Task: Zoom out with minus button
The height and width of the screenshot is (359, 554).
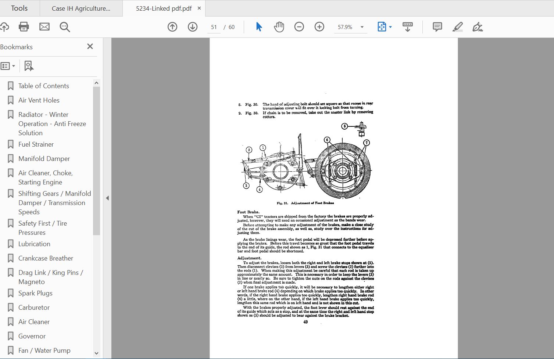Action: coord(299,27)
